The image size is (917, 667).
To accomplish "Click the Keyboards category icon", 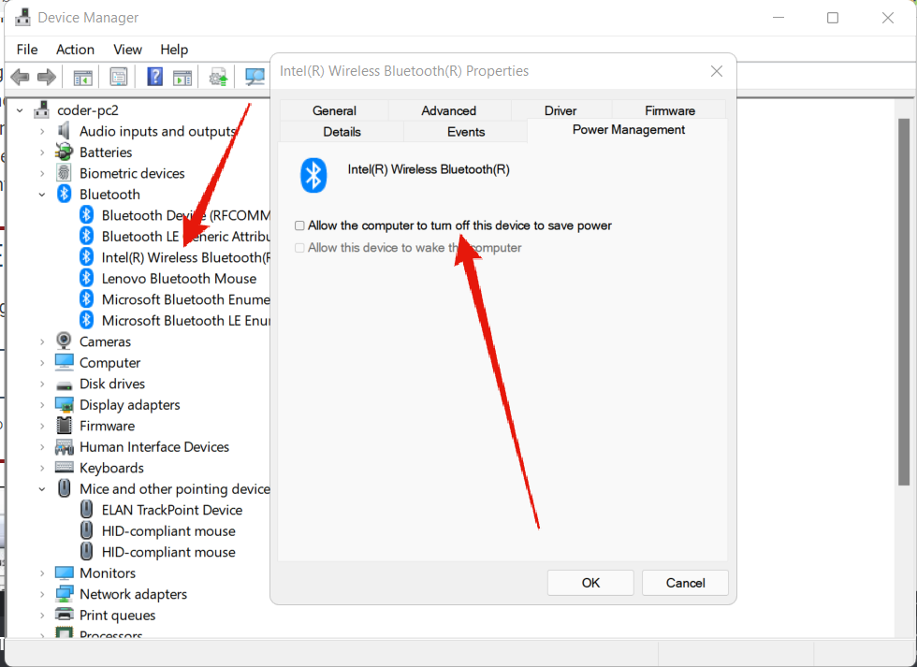I will point(64,468).
